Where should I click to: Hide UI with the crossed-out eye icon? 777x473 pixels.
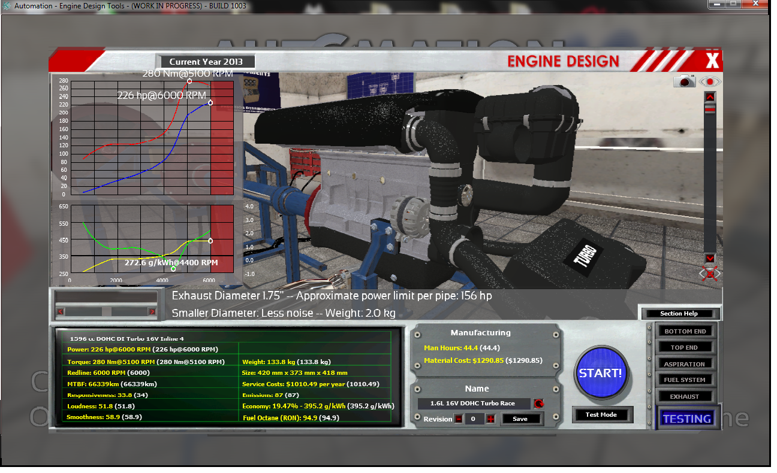tap(710, 274)
